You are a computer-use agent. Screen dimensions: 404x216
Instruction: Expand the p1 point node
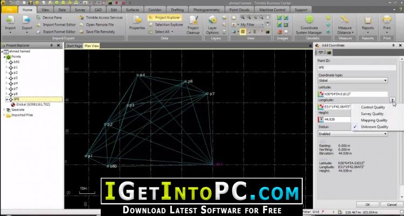click(6, 67)
